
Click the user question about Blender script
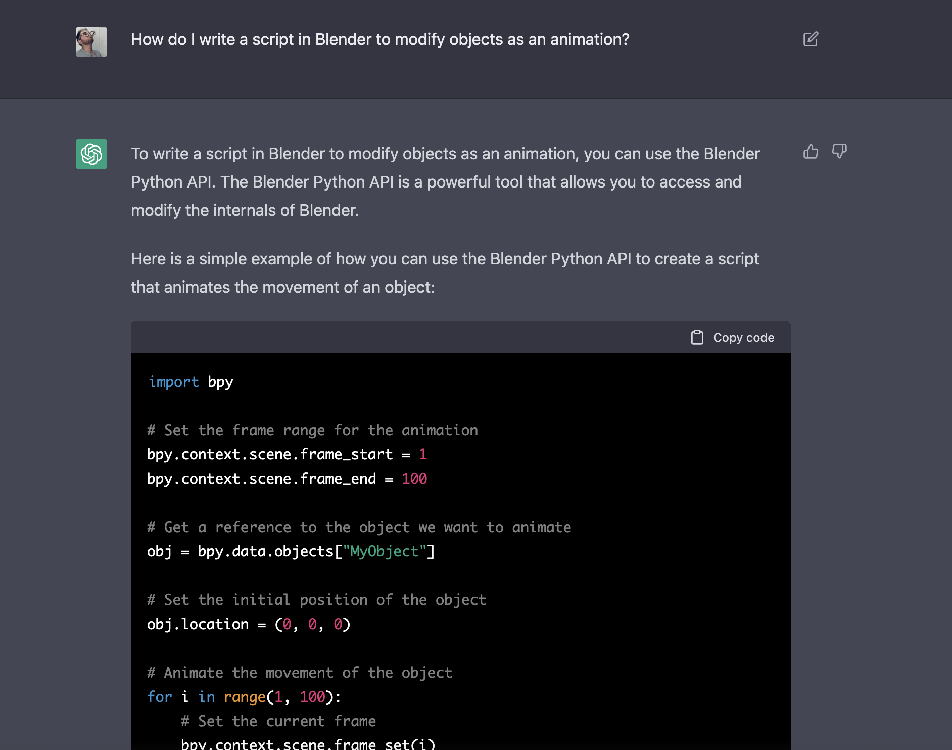pyautogui.click(x=380, y=39)
